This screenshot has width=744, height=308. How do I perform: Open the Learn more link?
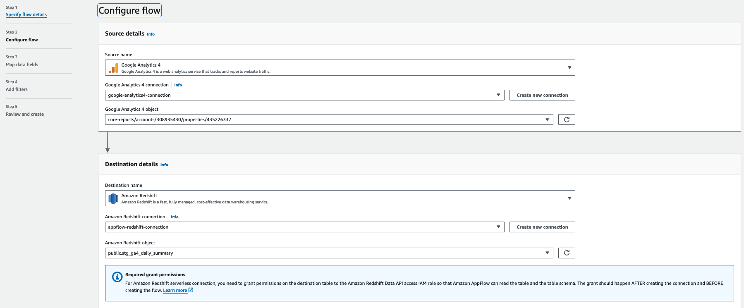click(x=175, y=290)
